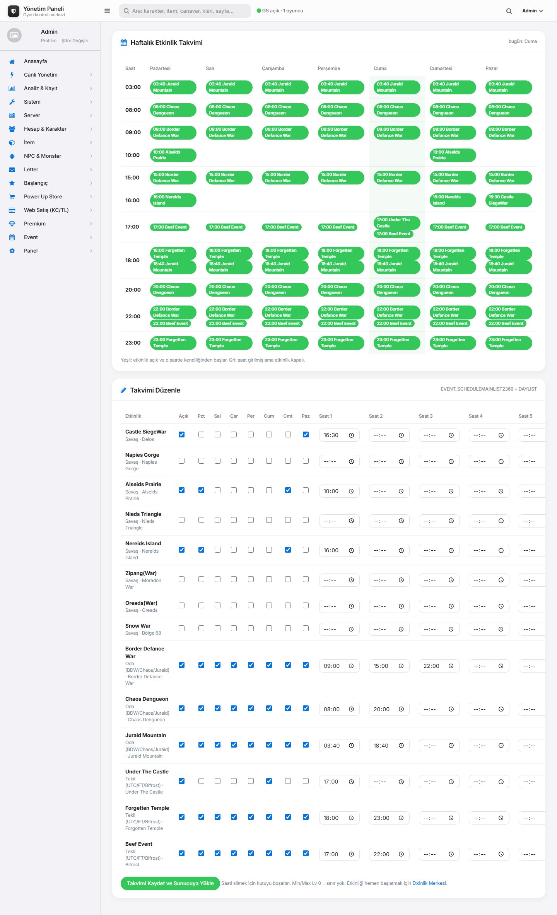Click the İtem cube icon

(x=12, y=143)
